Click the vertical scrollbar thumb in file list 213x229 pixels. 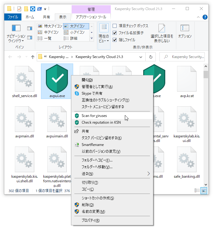(x=206, y=75)
